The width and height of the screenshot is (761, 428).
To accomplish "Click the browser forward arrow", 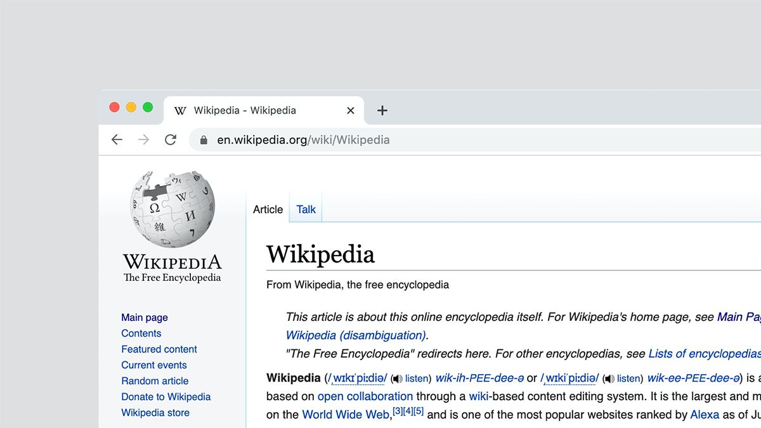I will pos(144,140).
